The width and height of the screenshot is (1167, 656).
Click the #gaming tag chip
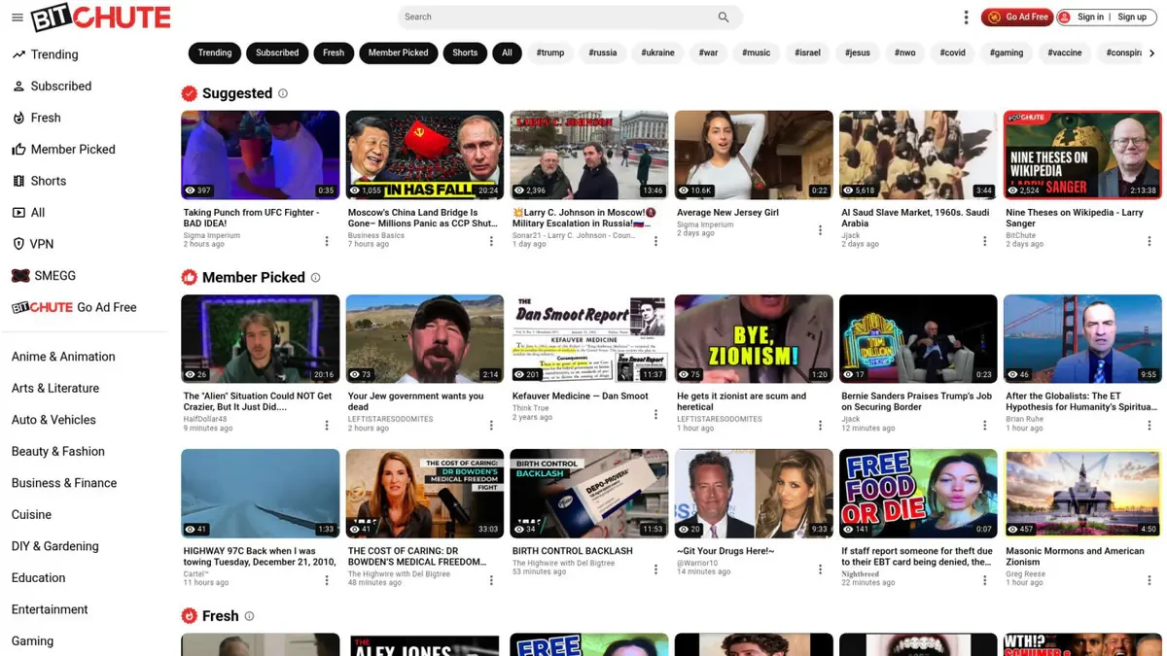[1007, 52]
